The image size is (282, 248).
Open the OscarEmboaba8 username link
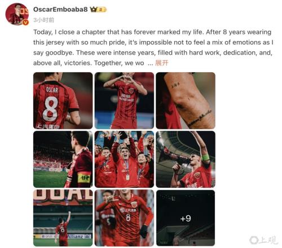point(60,10)
